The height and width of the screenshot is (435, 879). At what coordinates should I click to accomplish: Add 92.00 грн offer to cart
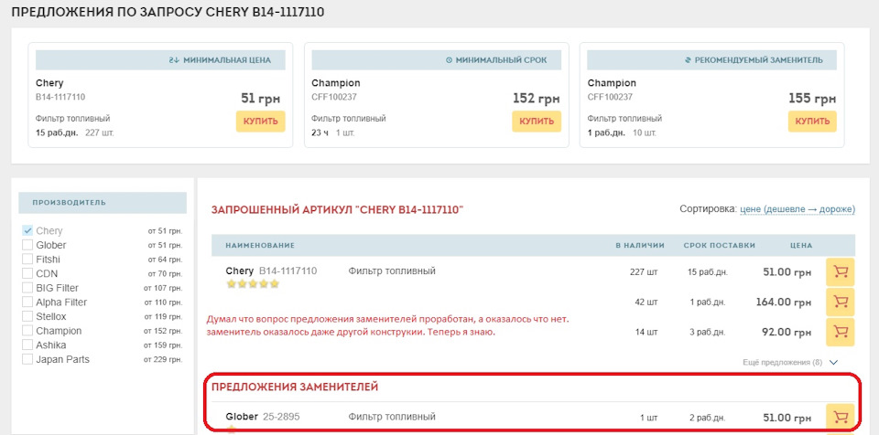point(840,332)
